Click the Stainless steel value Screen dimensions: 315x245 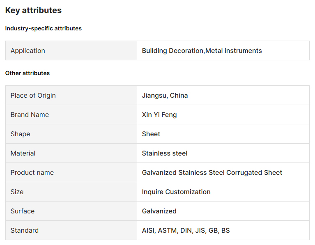point(165,153)
